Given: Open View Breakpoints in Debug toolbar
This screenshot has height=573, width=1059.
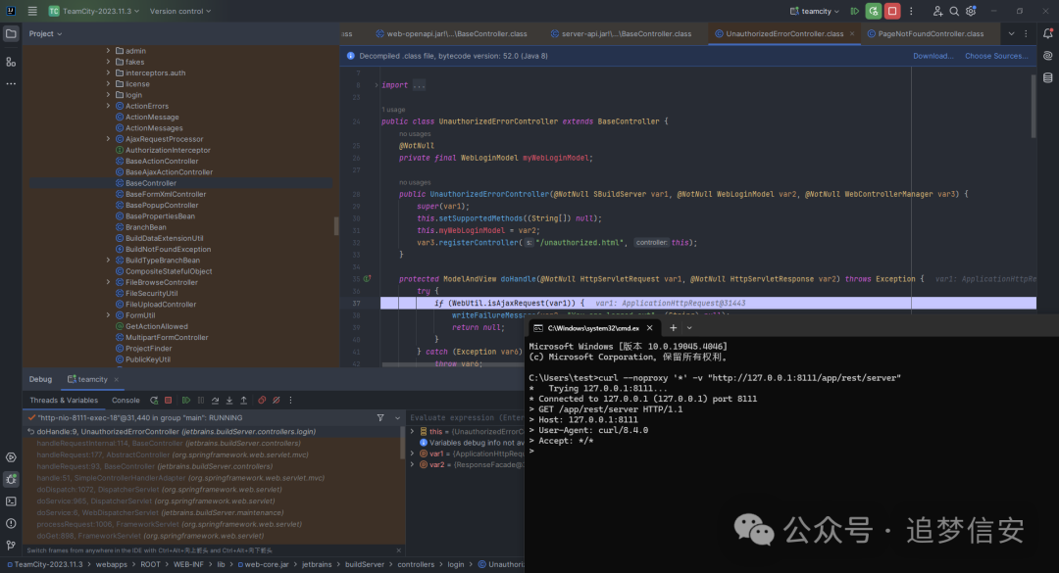Looking at the screenshot, I should 262,401.
